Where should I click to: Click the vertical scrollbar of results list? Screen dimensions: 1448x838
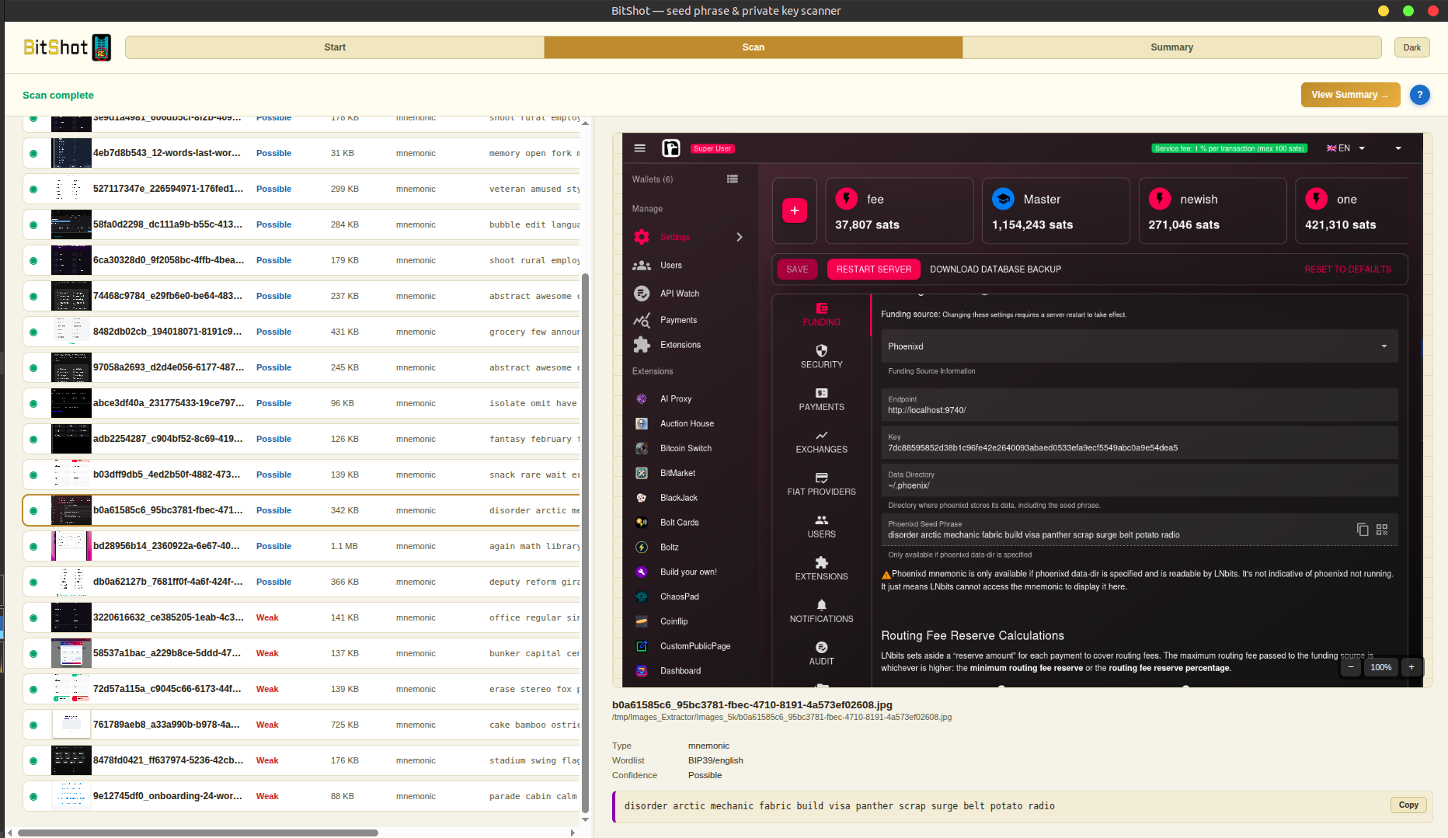pyautogui.click(x=585, y=543)
